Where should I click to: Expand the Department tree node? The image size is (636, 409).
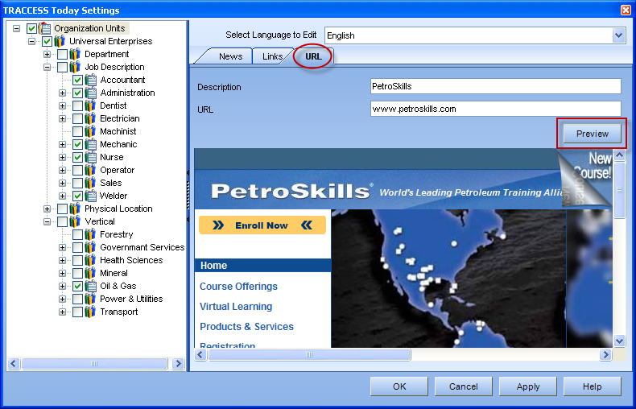pyautogui.click(x=47, y=54)
